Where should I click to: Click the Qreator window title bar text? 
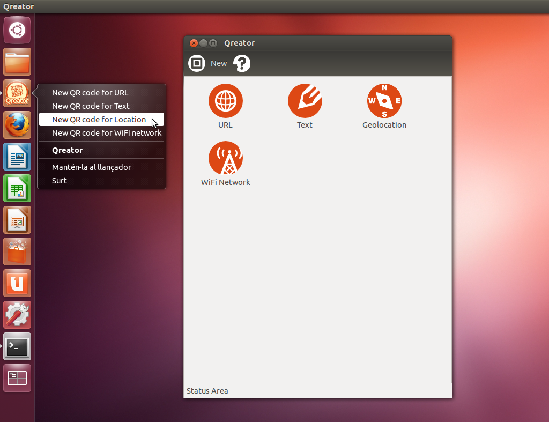click(240, 43)
